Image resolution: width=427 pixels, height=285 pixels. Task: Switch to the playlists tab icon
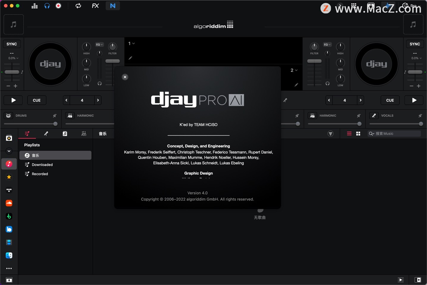27,134
